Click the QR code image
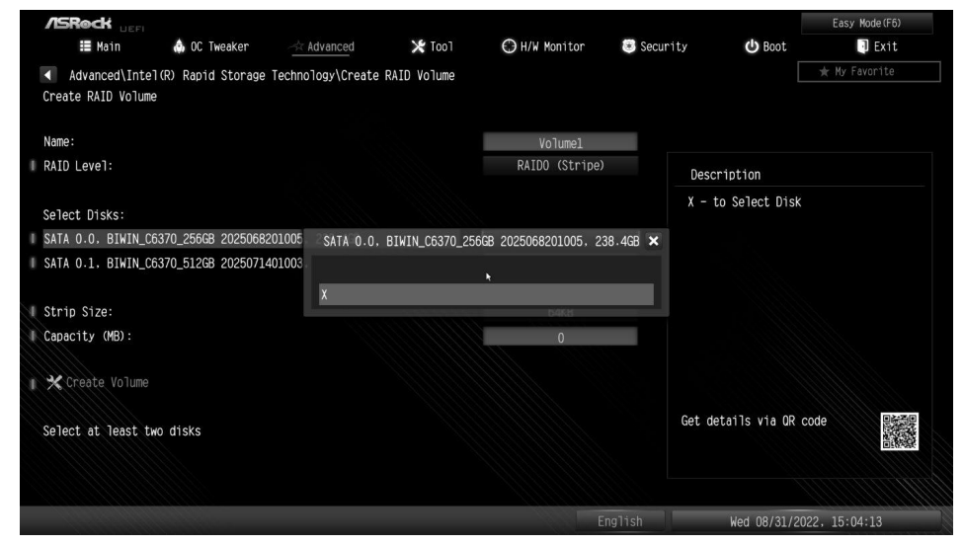 [x=899, y=430]
